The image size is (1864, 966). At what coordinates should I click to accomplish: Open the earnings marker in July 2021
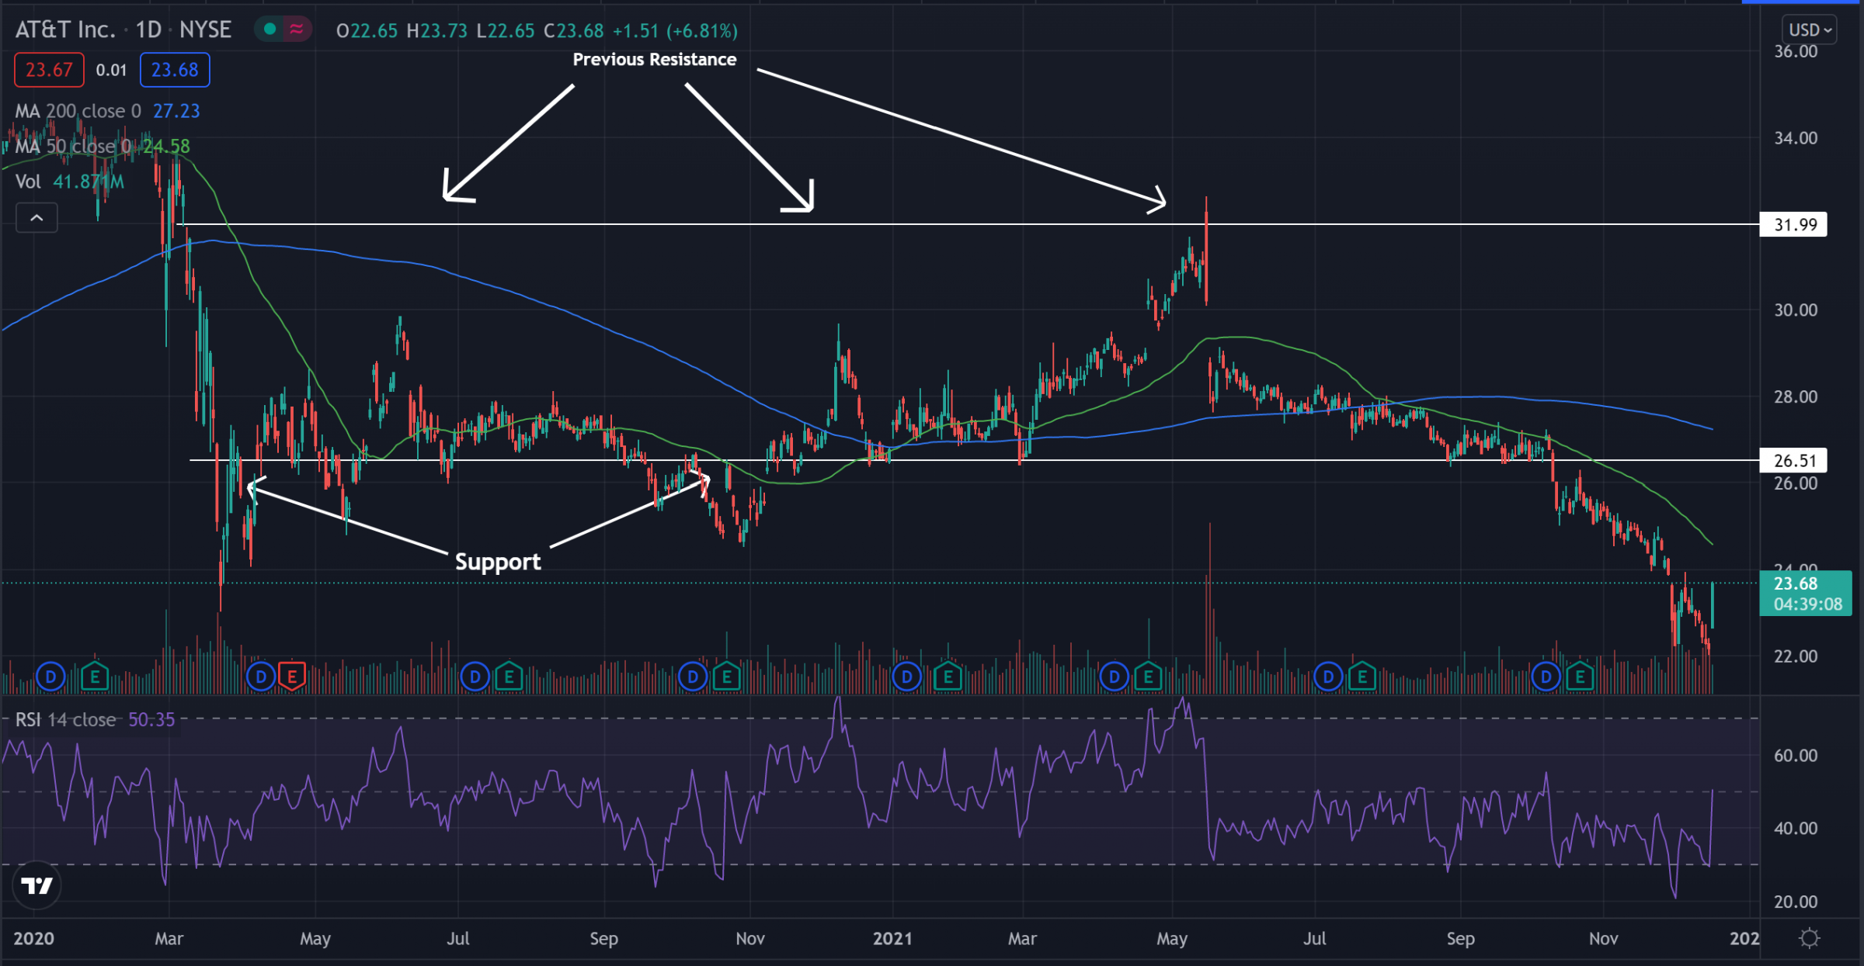[1362, 677]
